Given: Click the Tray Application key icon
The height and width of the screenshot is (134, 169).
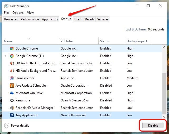Looking at the screenshot, I should click(12, 115).
